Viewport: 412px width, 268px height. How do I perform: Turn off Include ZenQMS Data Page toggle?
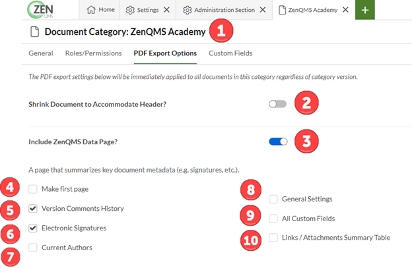tap(278, 142)
